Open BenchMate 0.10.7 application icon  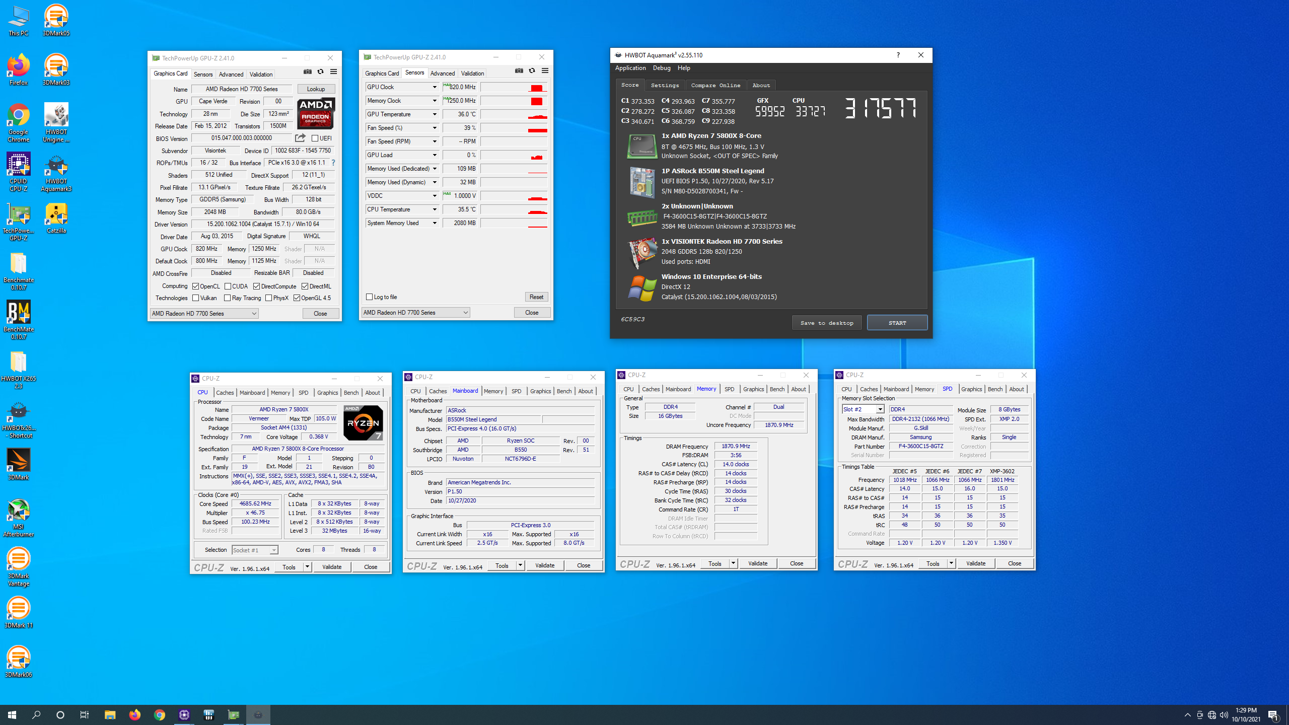[19, 320]
